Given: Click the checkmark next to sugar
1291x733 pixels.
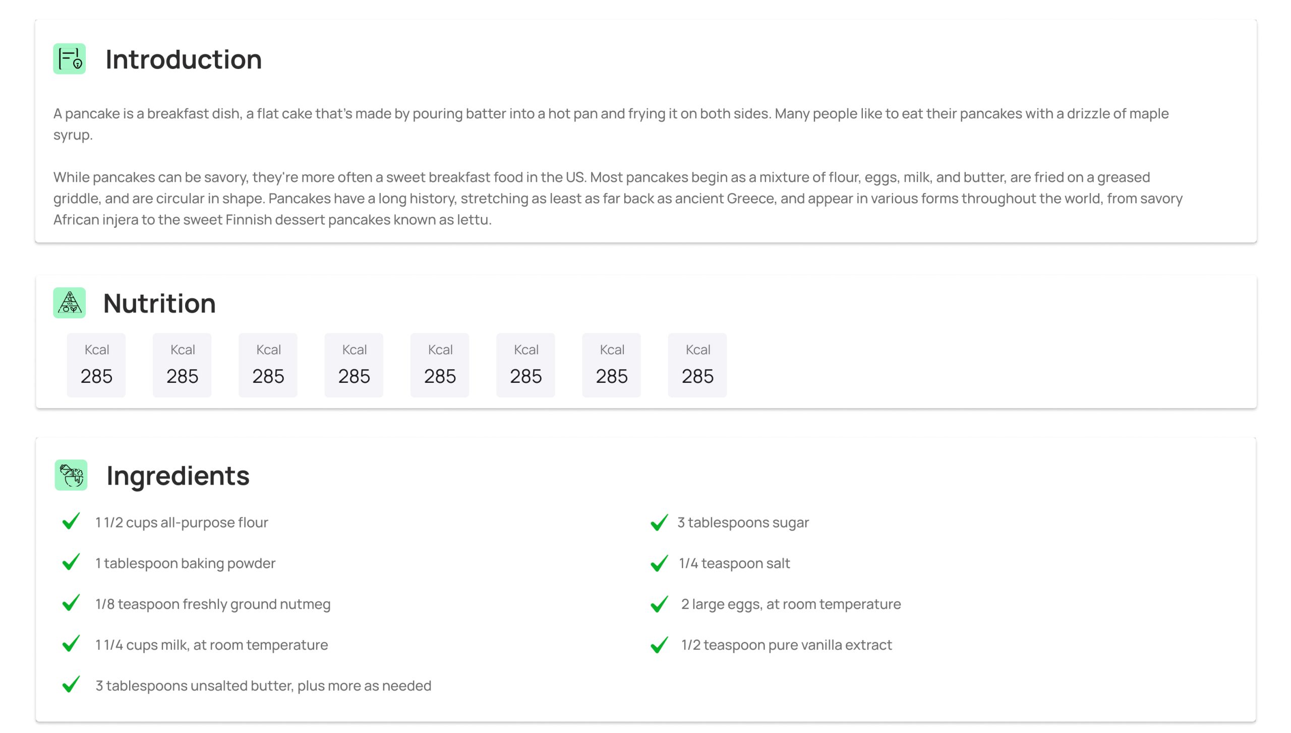Looking at the screenshot, I should click(659, 522).
